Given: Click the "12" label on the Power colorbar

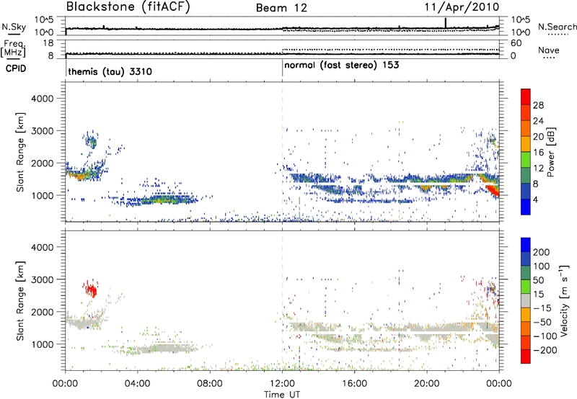Looking at the screenshot, I should (538, 168).
